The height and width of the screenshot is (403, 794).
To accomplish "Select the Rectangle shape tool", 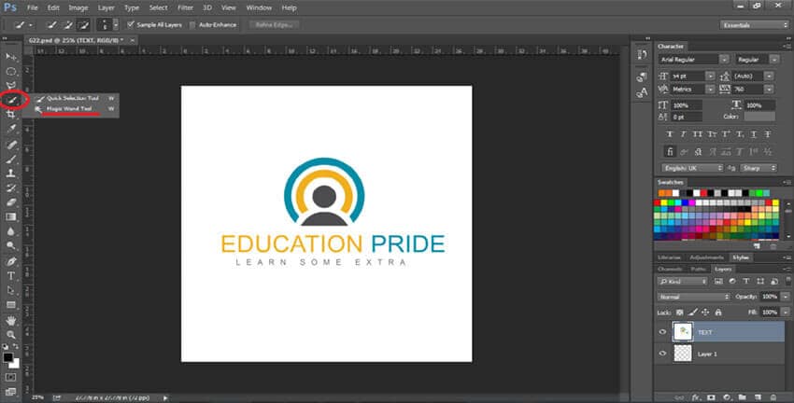I will pyautogui.click(x=10, y=305).
